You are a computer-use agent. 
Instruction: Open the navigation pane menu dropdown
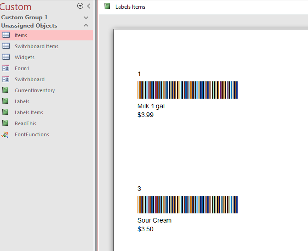(80, 6)
